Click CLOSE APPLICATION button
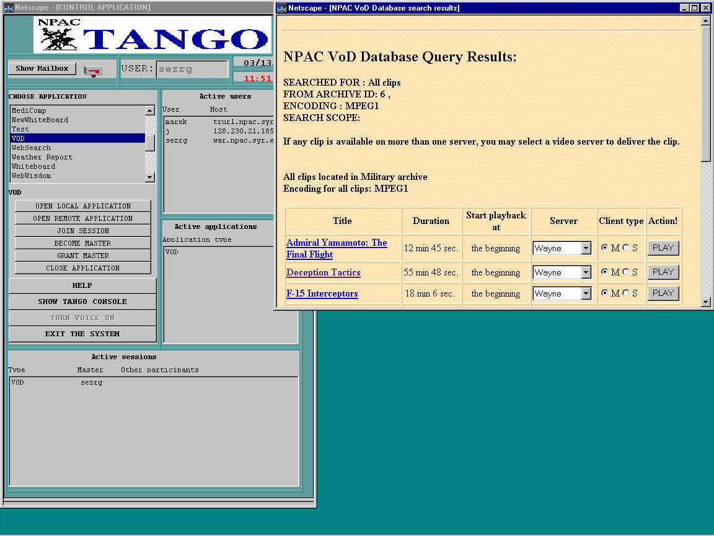 (x=83, y=268)
